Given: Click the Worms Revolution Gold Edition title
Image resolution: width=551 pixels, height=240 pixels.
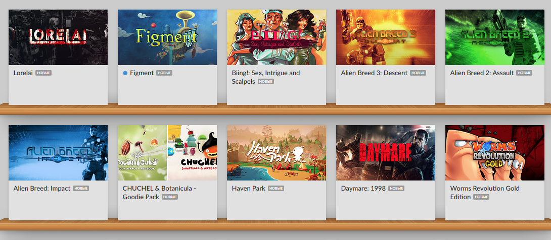Looking at the screenshot, I should click(485, 193).
